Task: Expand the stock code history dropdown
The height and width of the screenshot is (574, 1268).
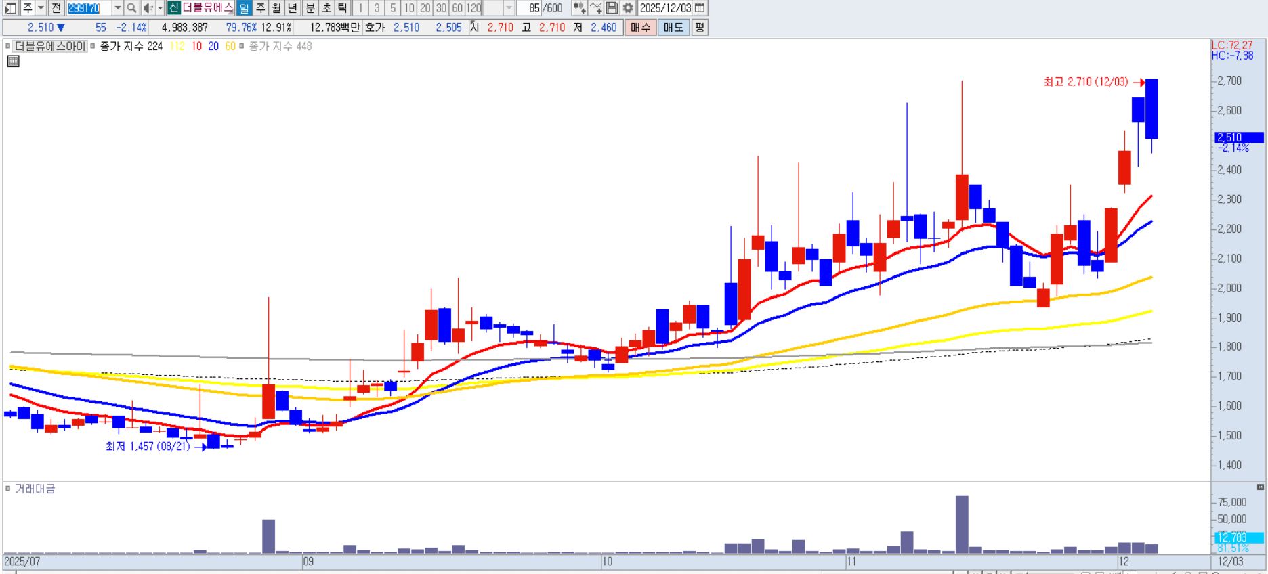Action: point(117,8)
